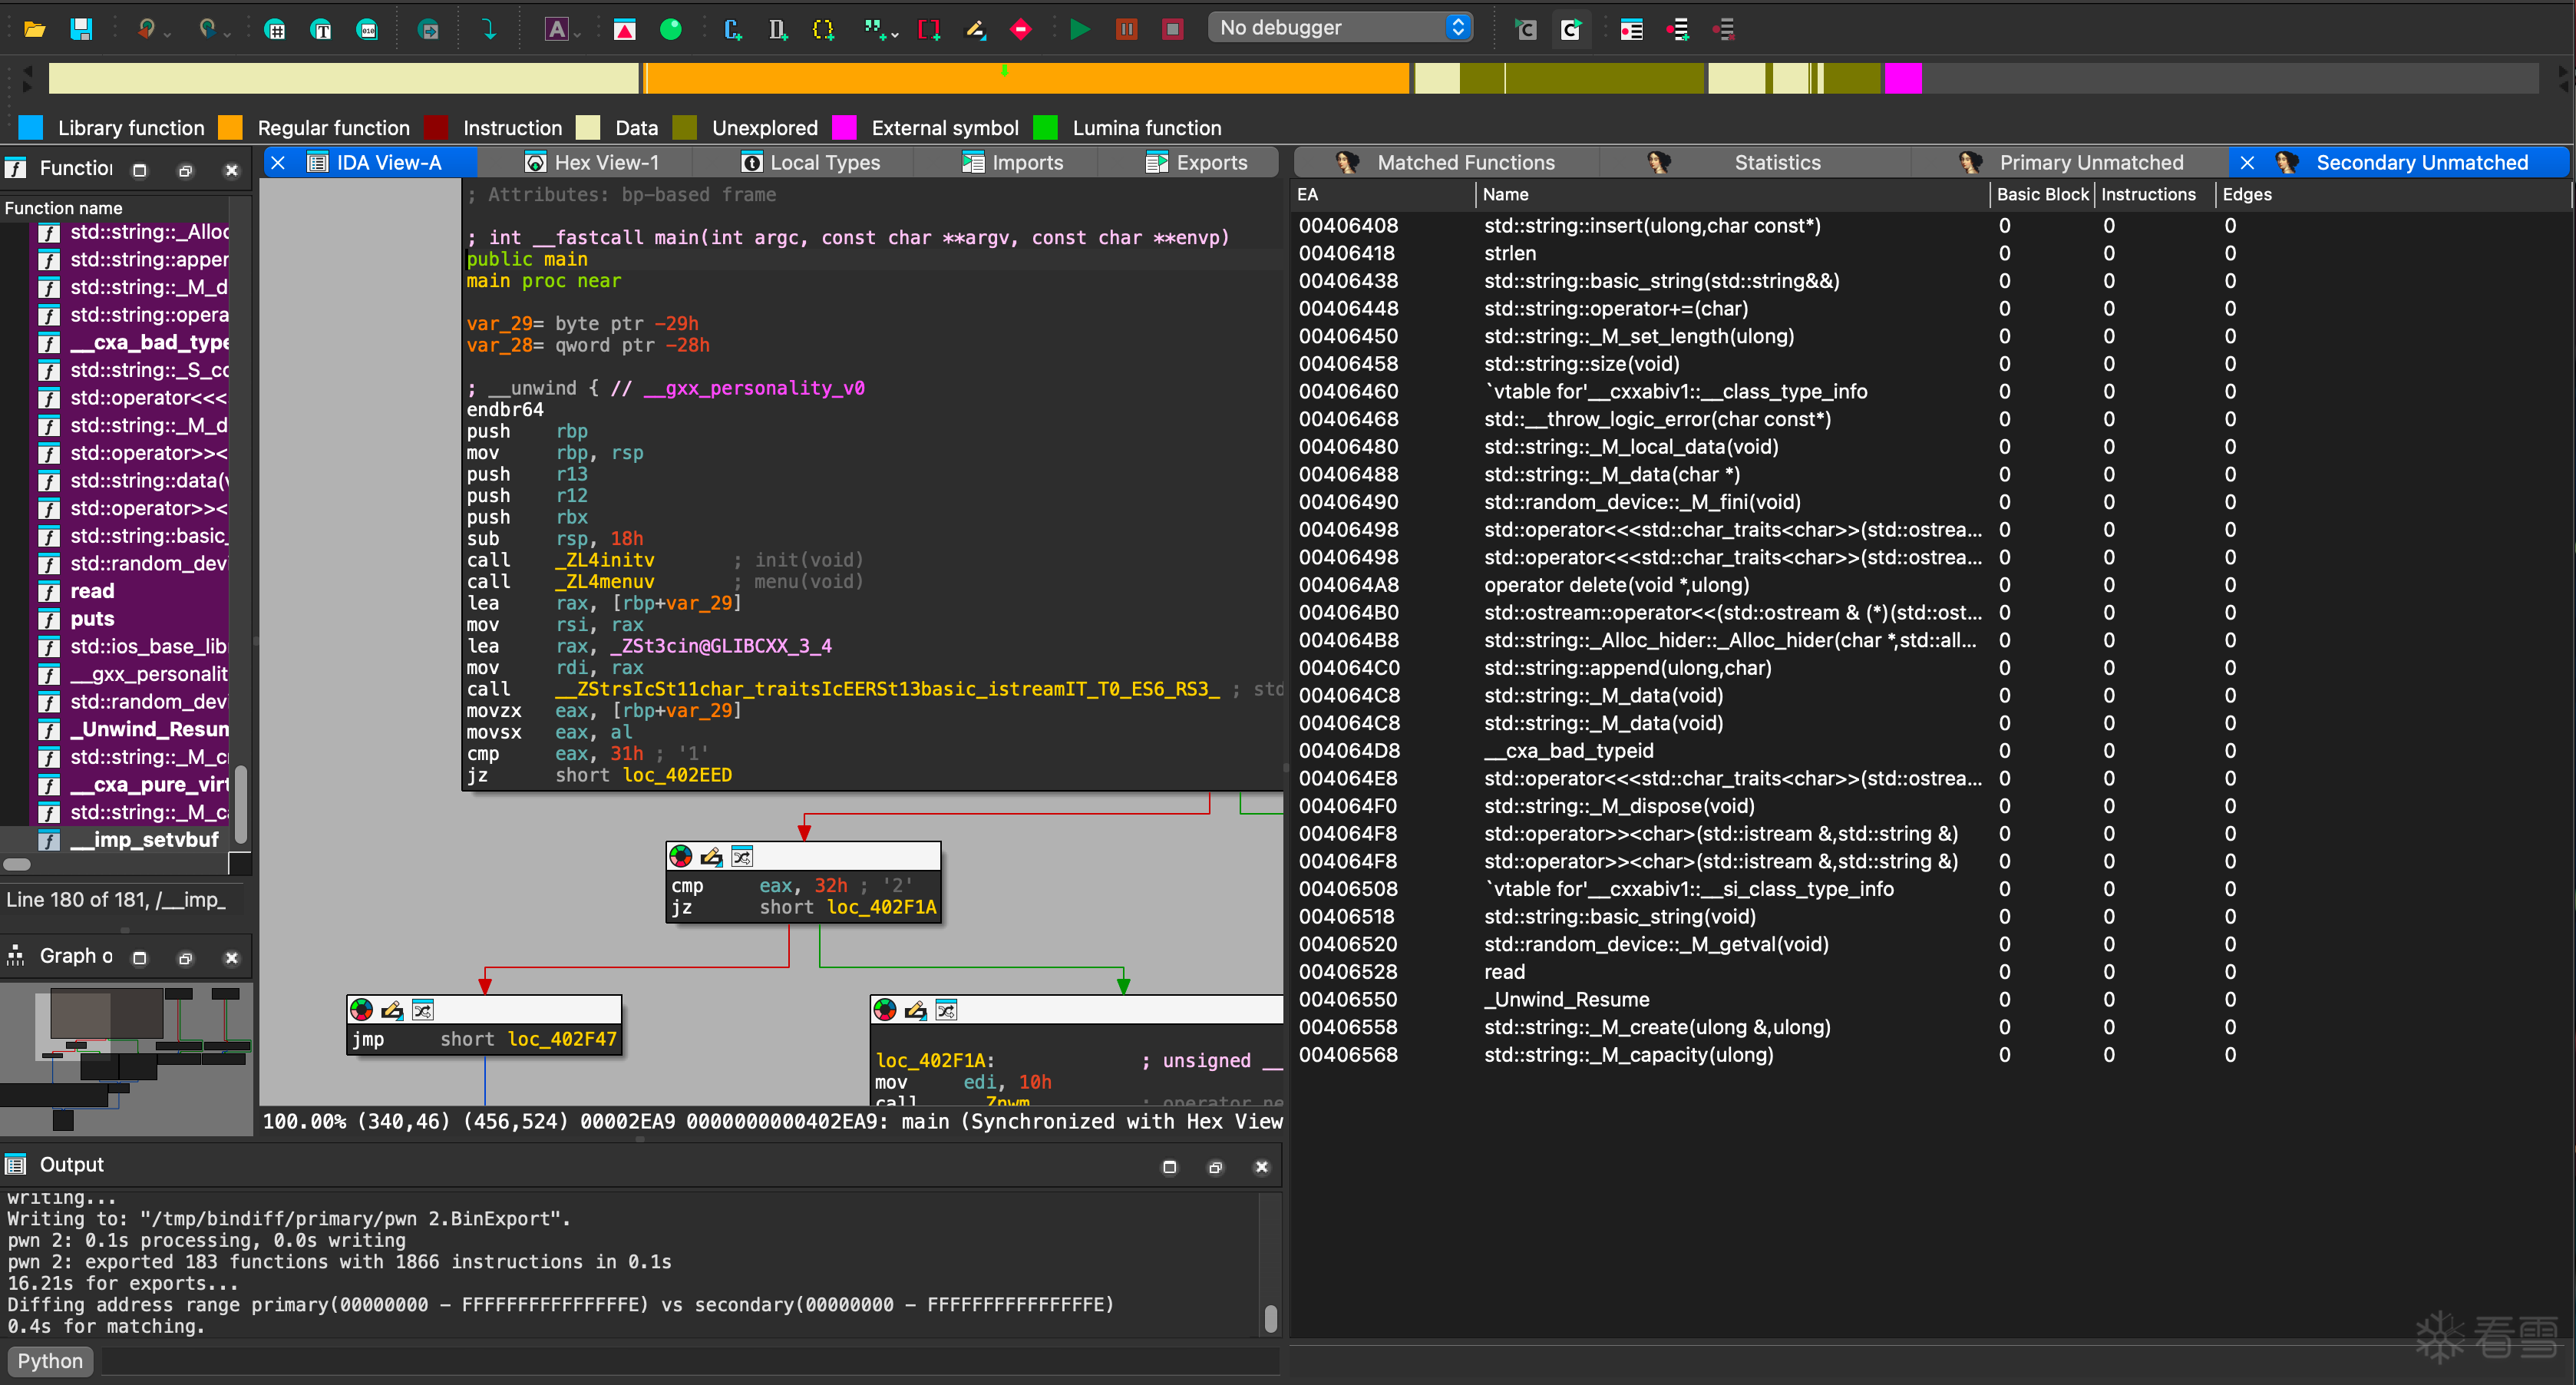The image size is (2576, 1385).
Task: Click the Jump to address arrow icon
Action: click(489, 29)
